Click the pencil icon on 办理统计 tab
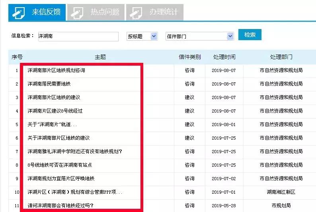 (136, 13)
